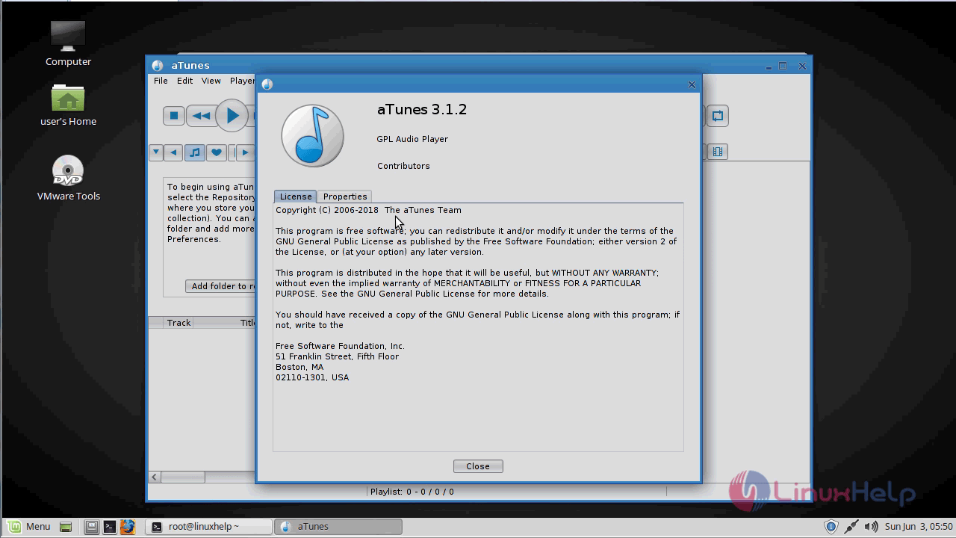The image size is (956, 538).
Task: Click the Previous track (rewind) button
Action: (x=201, y=116)
